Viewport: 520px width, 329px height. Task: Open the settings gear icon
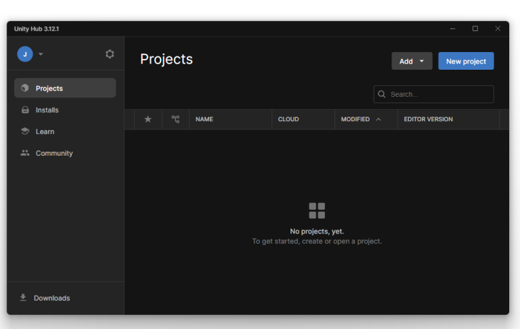(110, 54)
